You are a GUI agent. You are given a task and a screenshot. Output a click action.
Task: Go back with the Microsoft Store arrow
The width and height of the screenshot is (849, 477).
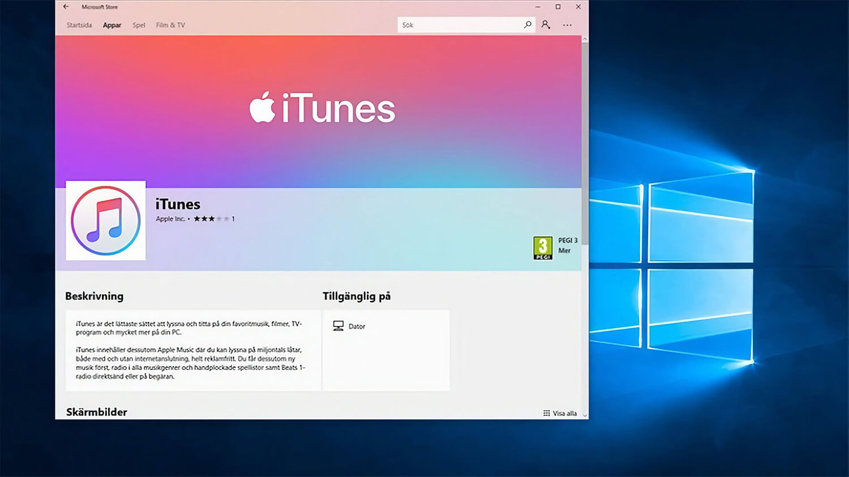66,7
